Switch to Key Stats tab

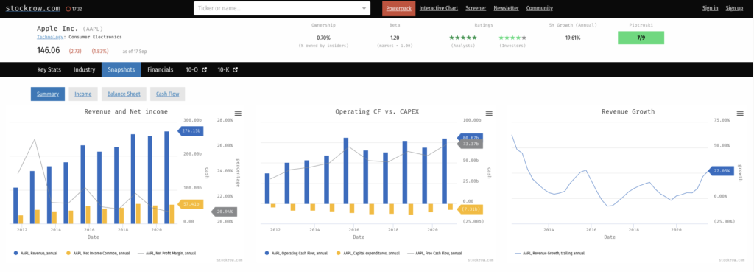tap(49, 70)
